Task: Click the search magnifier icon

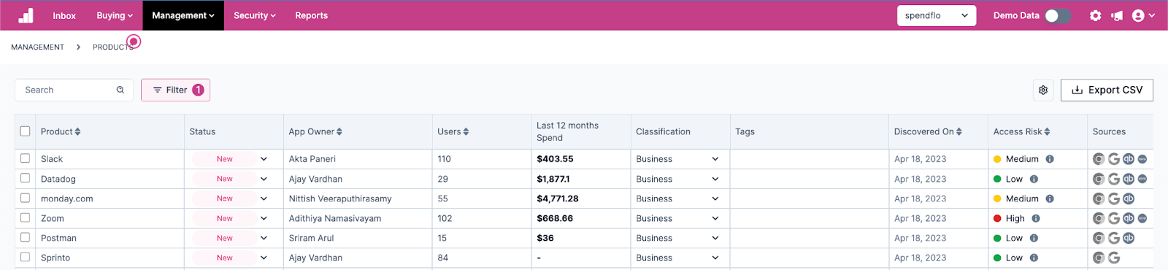Action: 120,90
